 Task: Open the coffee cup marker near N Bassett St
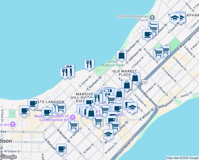(61, 149)
